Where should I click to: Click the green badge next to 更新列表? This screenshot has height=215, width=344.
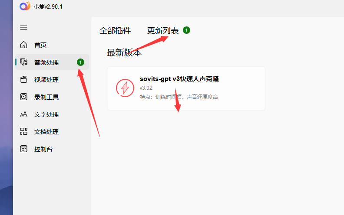186,30
